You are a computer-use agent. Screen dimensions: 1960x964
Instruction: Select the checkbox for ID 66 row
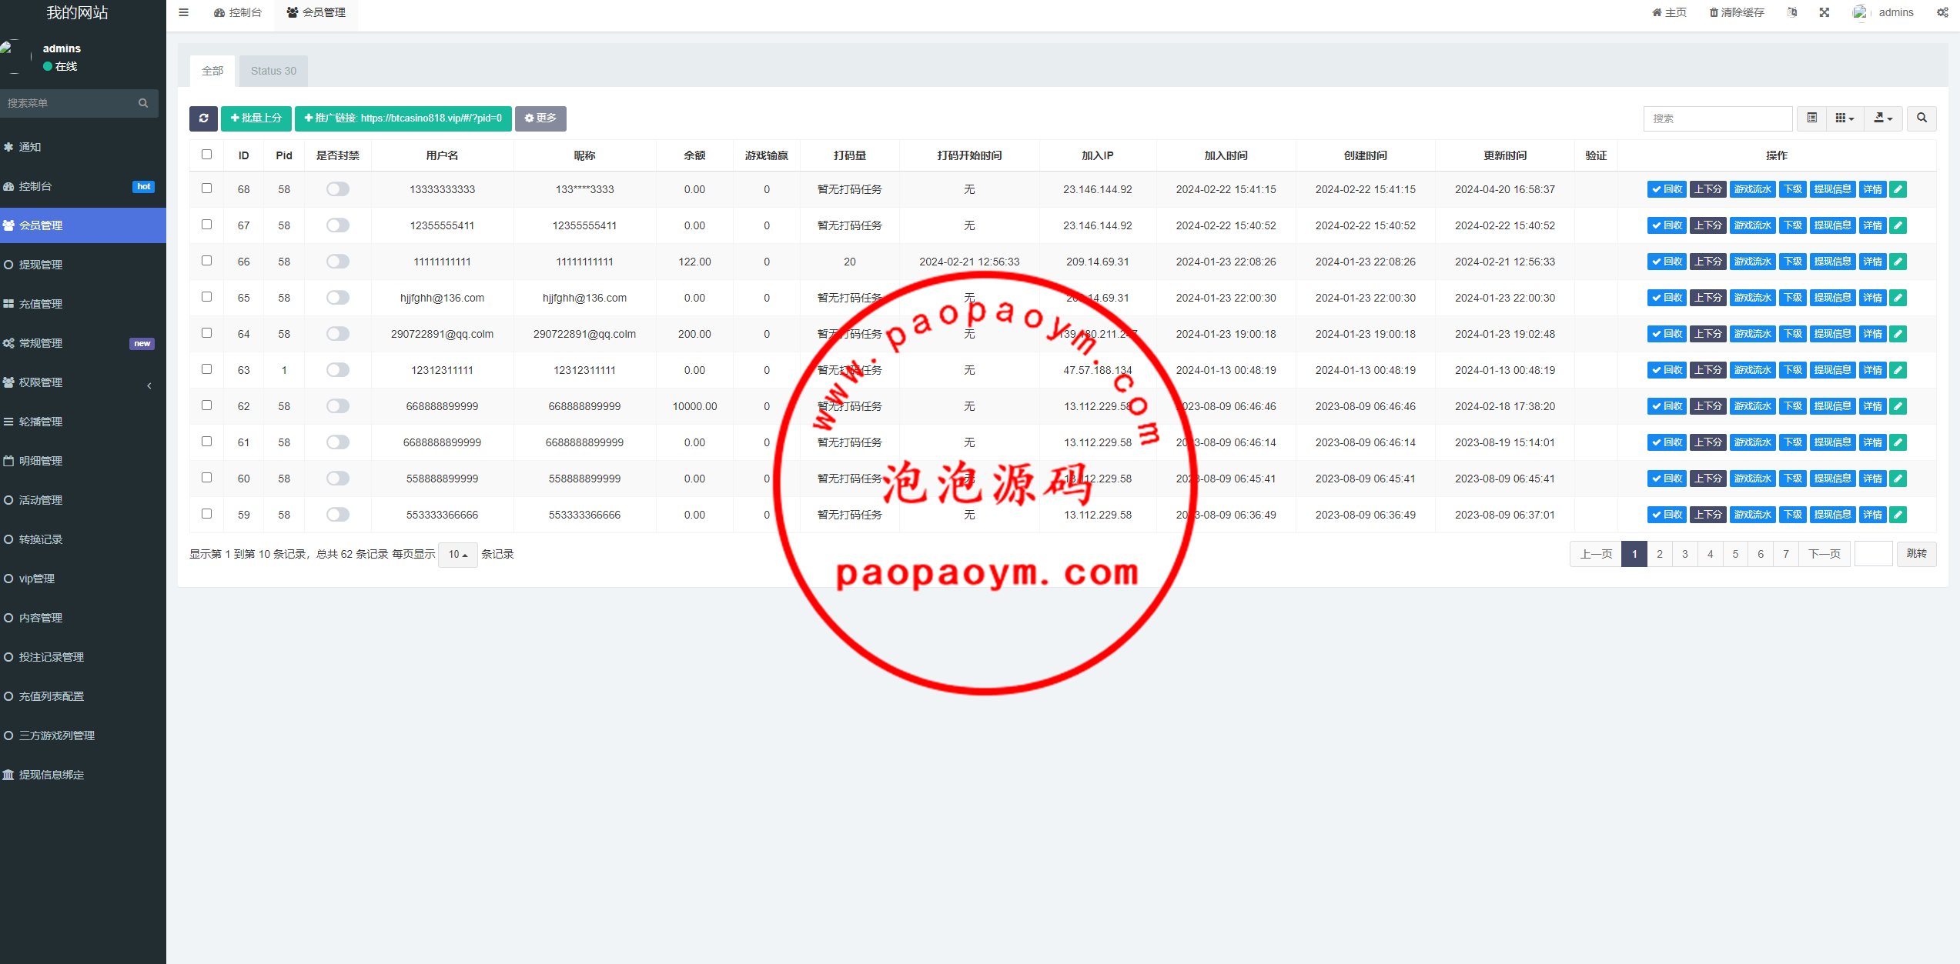206,261
